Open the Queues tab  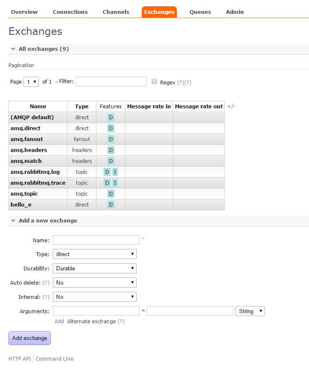point(200,12)
